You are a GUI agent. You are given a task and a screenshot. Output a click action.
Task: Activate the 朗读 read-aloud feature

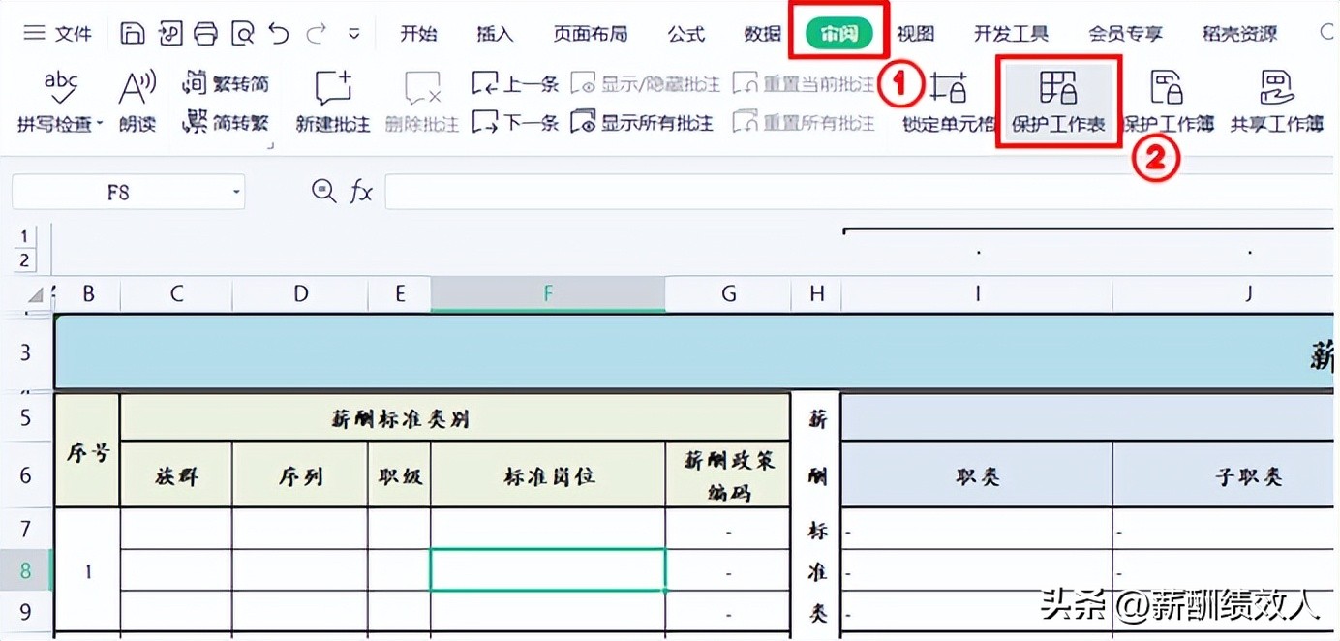click(x=136, y=97)
